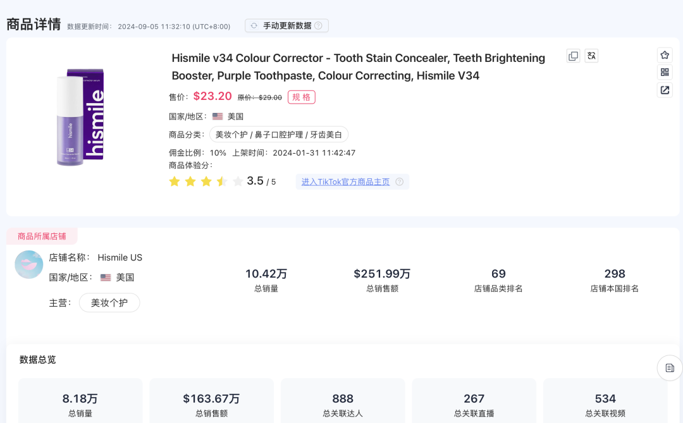This screenshot has height=423, width=683.
Task: Open the Hismile product thumbnail image
Action: coord(80,117)
